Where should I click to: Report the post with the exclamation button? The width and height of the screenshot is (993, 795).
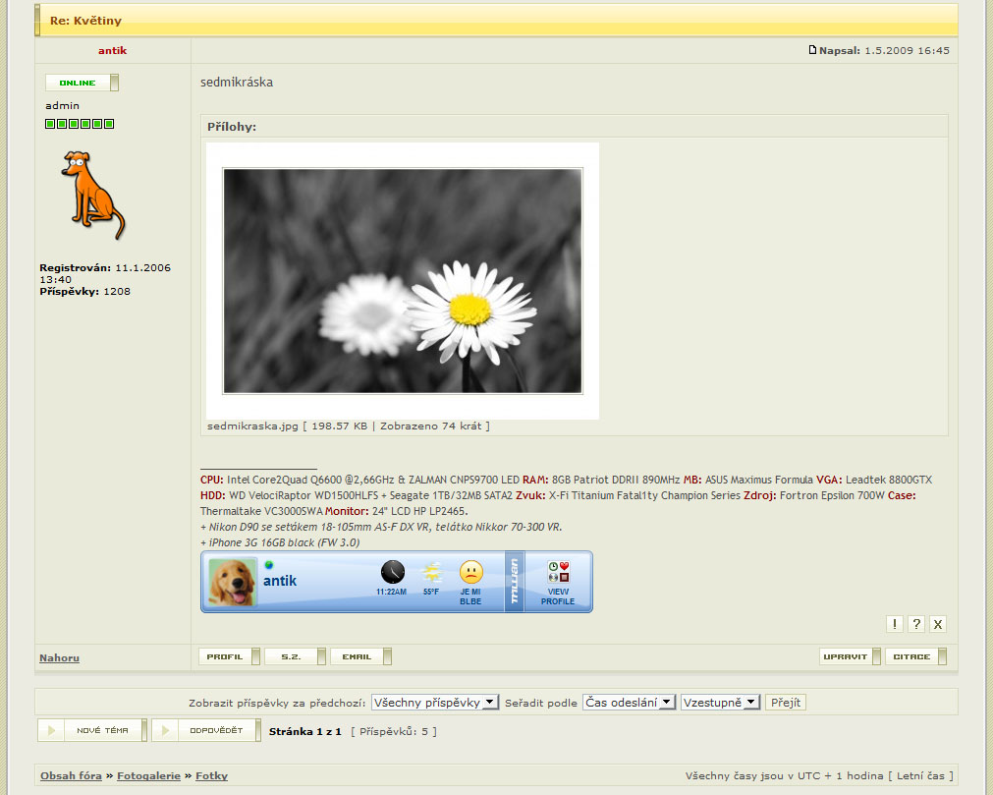(x=894, y=624)
